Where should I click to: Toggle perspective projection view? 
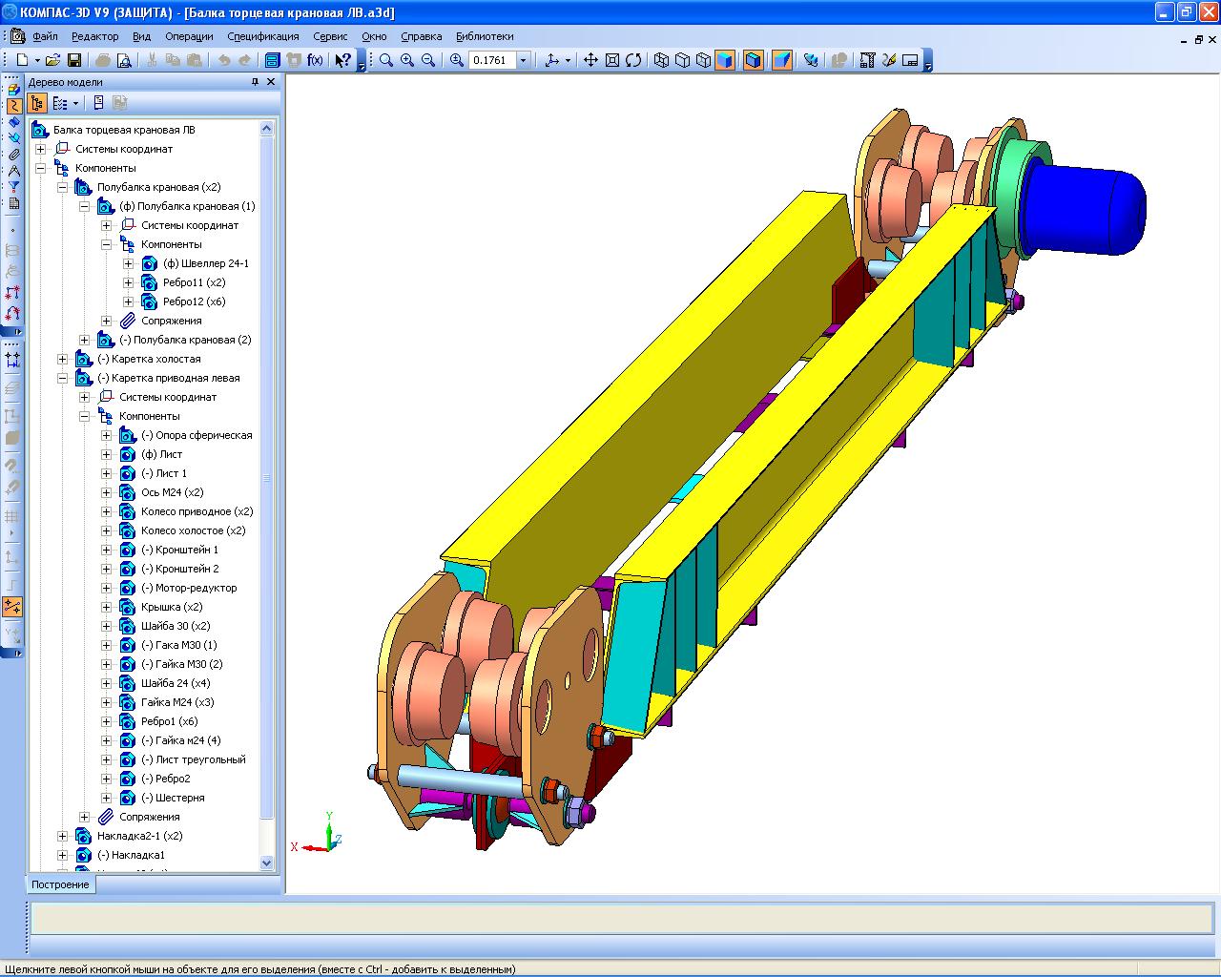click(782, 60)
